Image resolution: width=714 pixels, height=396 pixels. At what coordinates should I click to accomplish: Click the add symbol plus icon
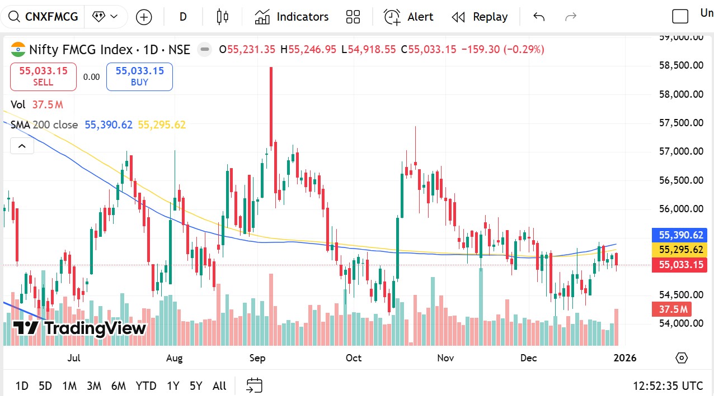[144, 17]
